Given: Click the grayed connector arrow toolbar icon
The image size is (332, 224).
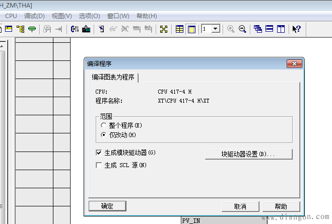Looking at the screenshot, I should pos(58,29).
